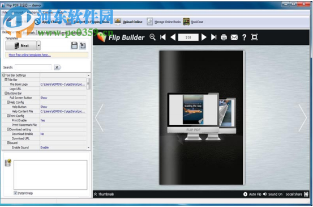Select the Download Enable No value
The width and height of the screenshot is (313, 207).
coord(63,134)
